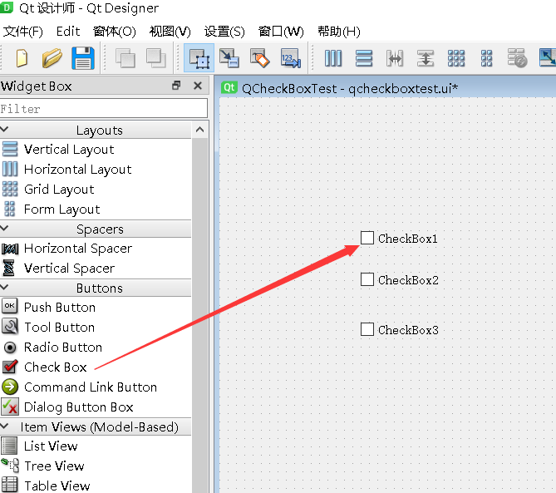Viewport: 556px width, 493px height.
Task: Pick the Horizontal Spacer widget icon
Action: [10, 249]
